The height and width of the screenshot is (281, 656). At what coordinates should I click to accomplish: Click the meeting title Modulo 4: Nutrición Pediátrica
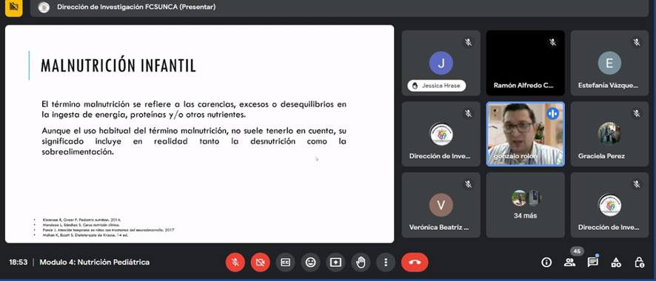pyautogui.click(x=95, y=263)
